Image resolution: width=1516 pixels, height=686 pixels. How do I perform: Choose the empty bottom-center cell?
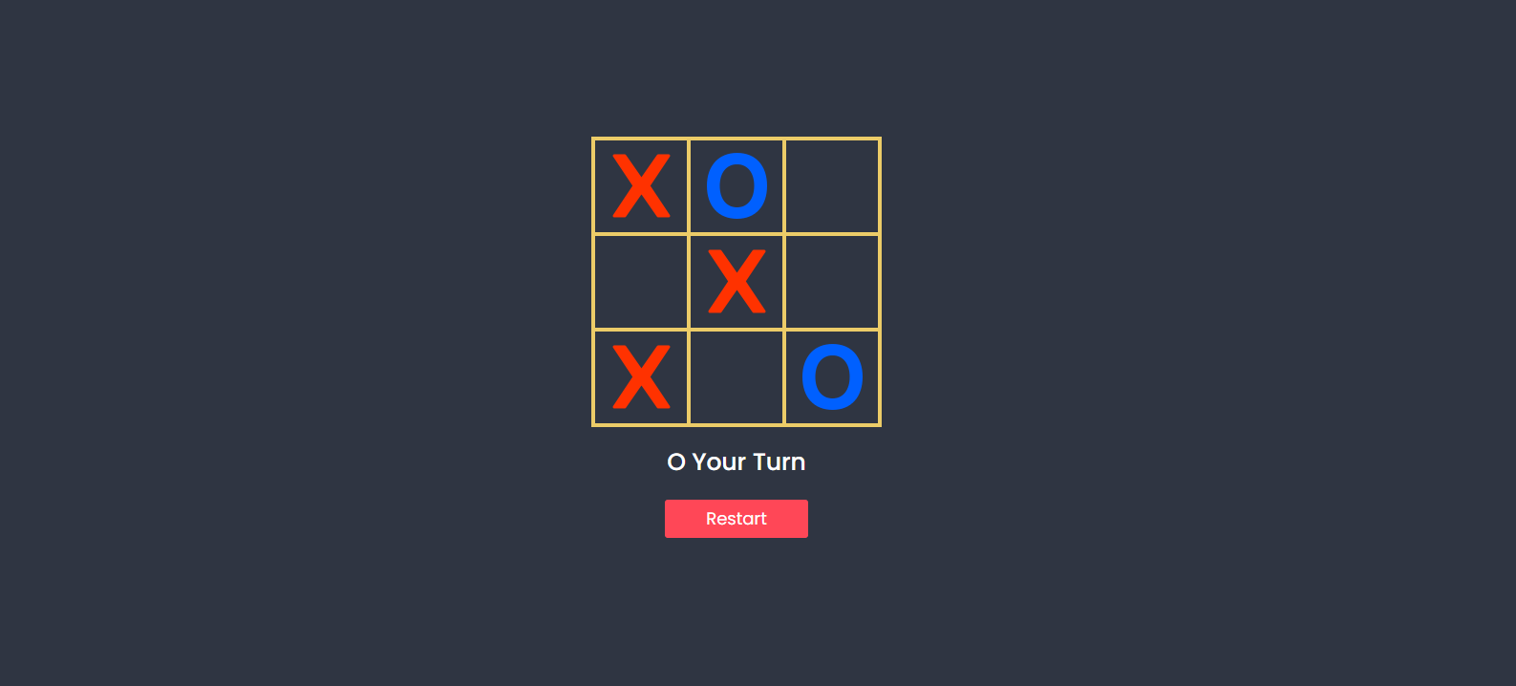pos(737,377)
